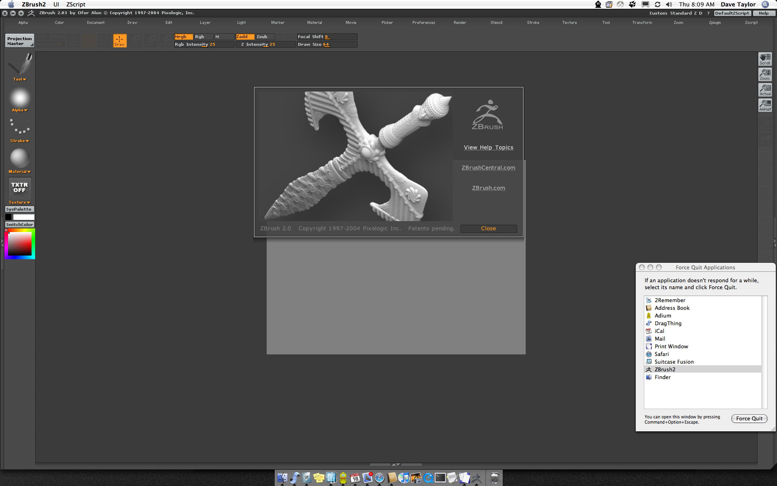The height and width of the screenshot is (486, 777).
Task: Open Address Book in the Dock
Action: coord(391,478)
